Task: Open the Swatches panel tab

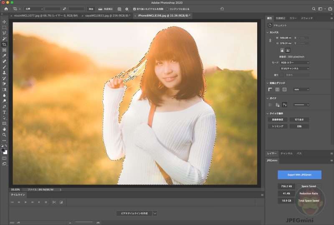Action: [307, 18]
